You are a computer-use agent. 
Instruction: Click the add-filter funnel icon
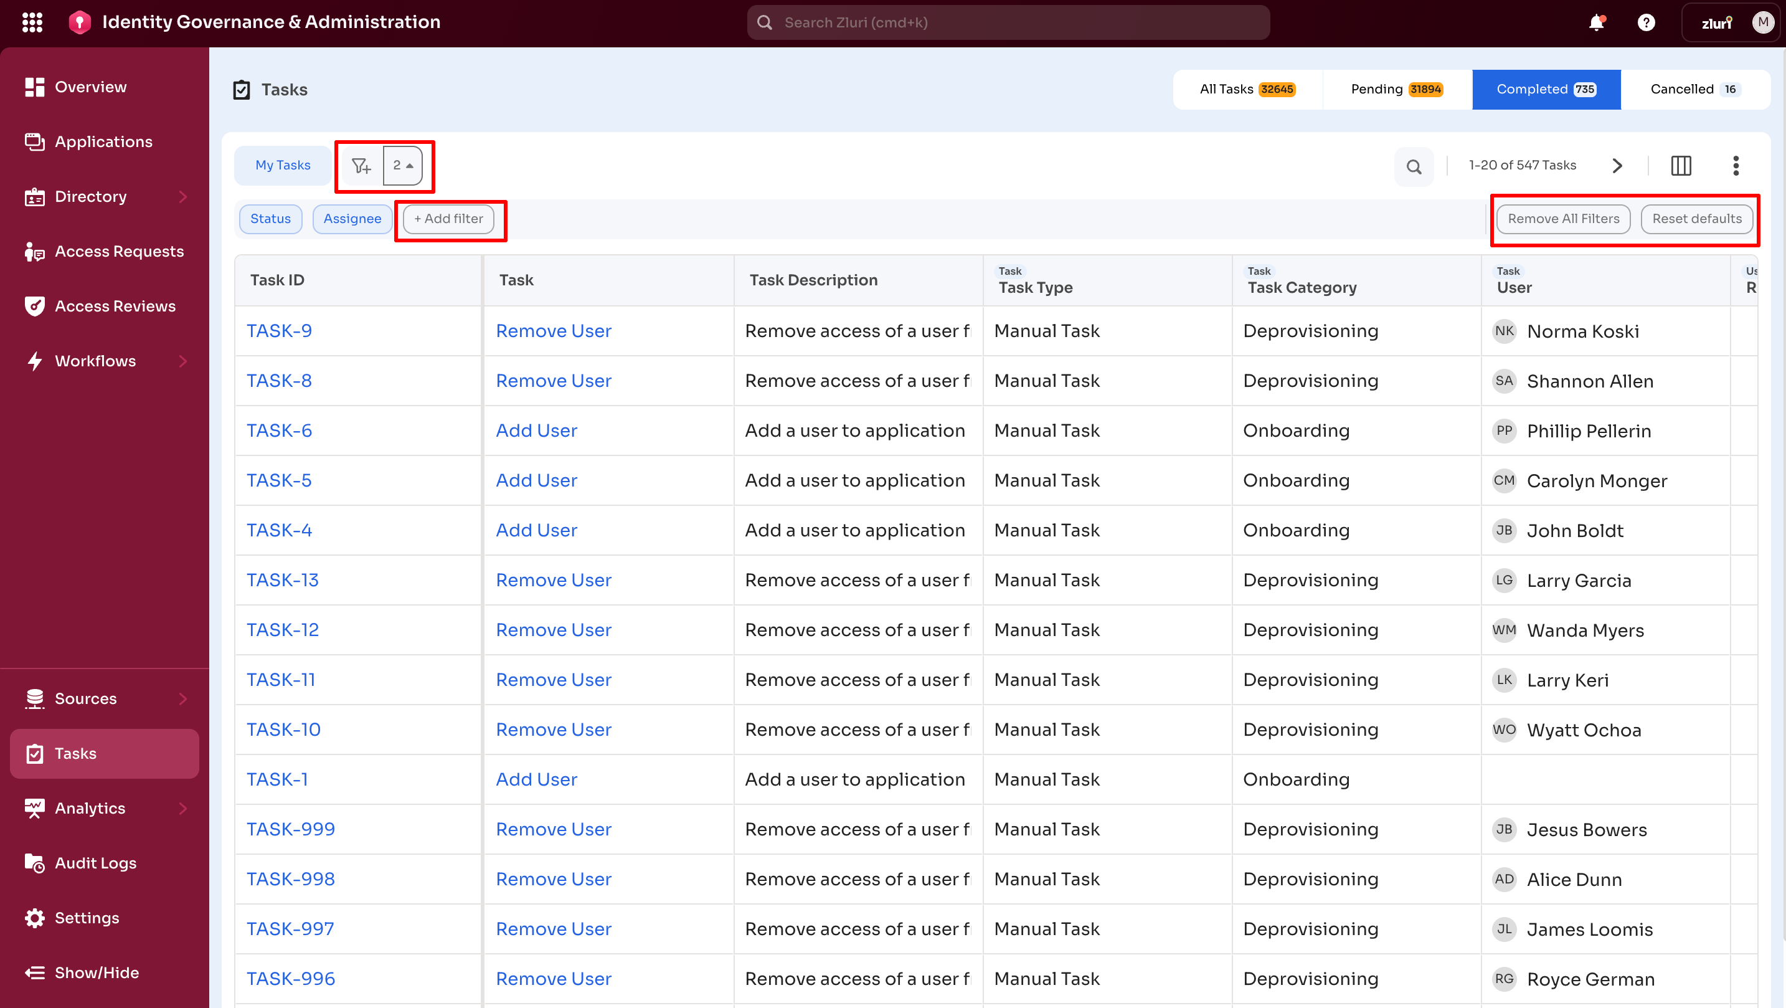coord(361,165)
